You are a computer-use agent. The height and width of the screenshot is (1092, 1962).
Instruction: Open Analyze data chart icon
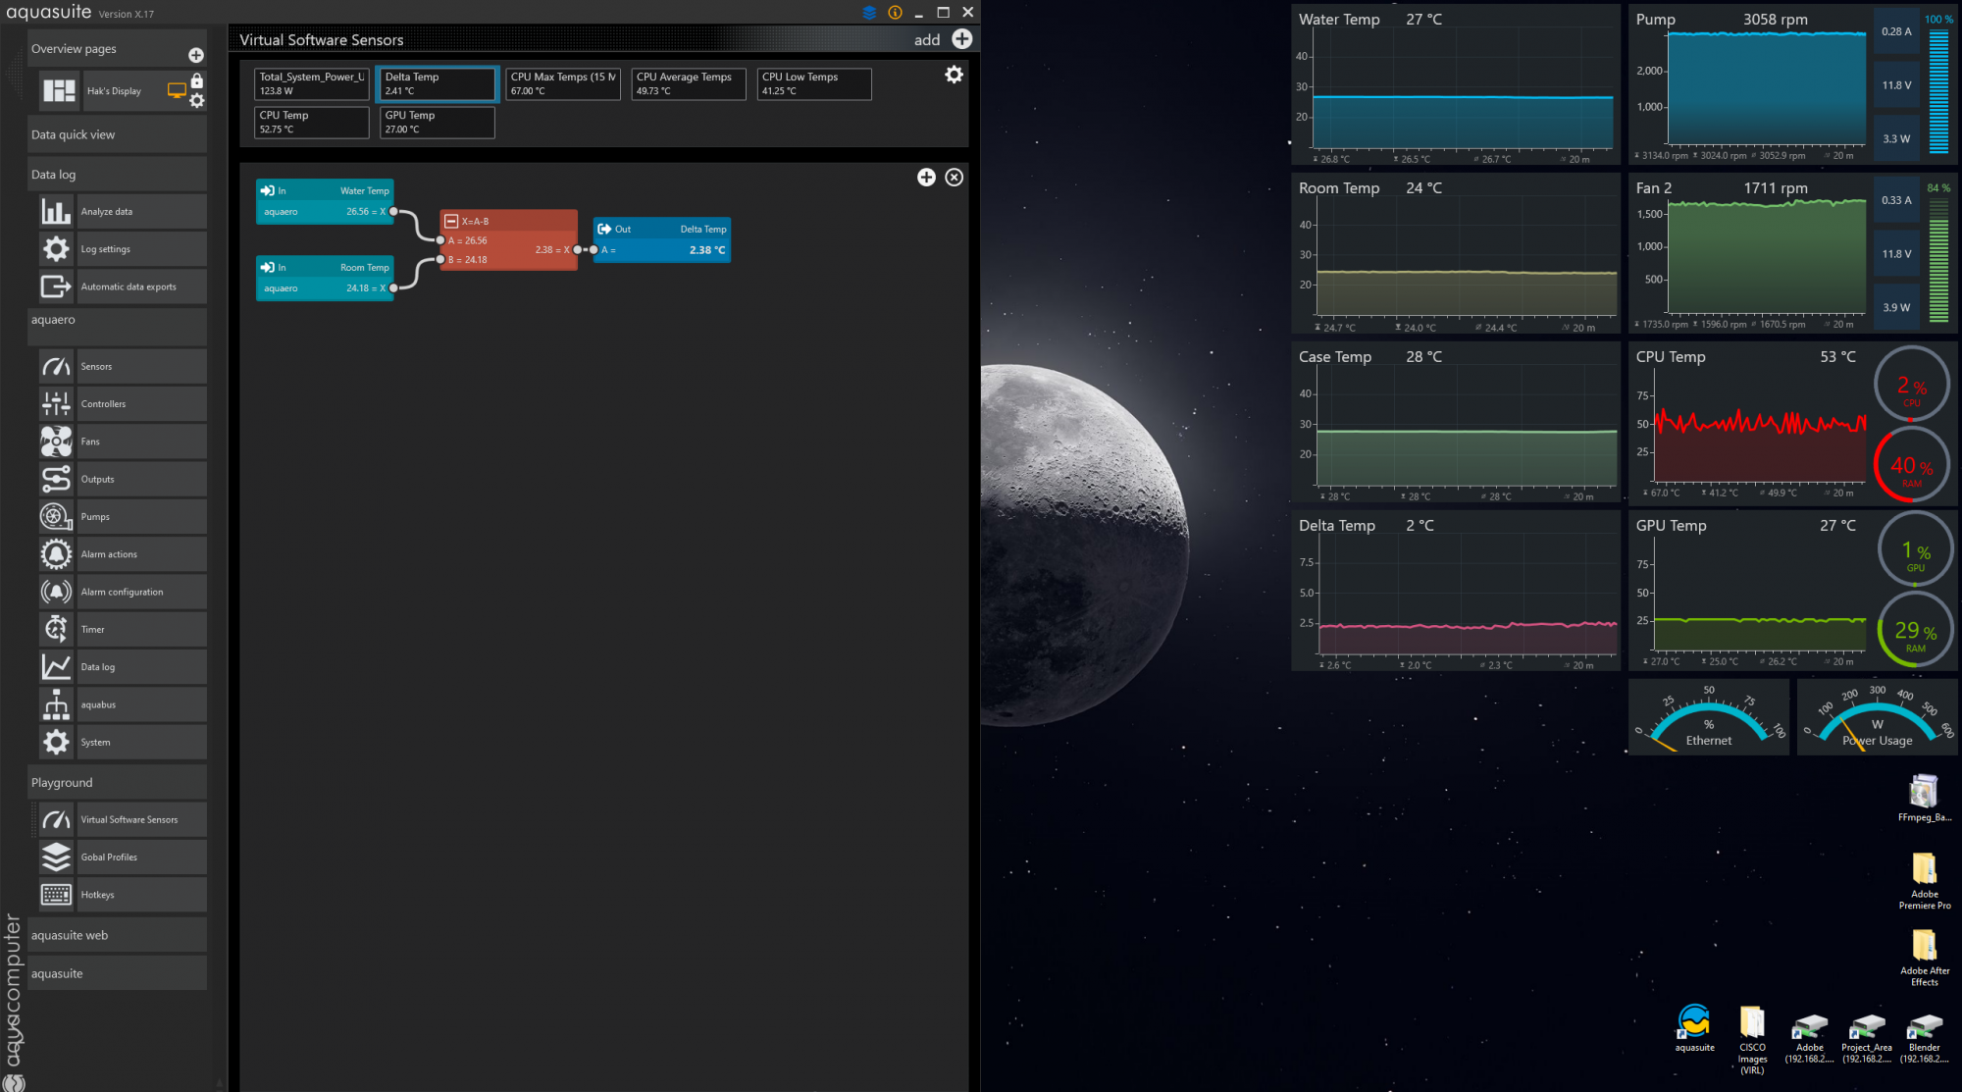(x=56, y=211)
